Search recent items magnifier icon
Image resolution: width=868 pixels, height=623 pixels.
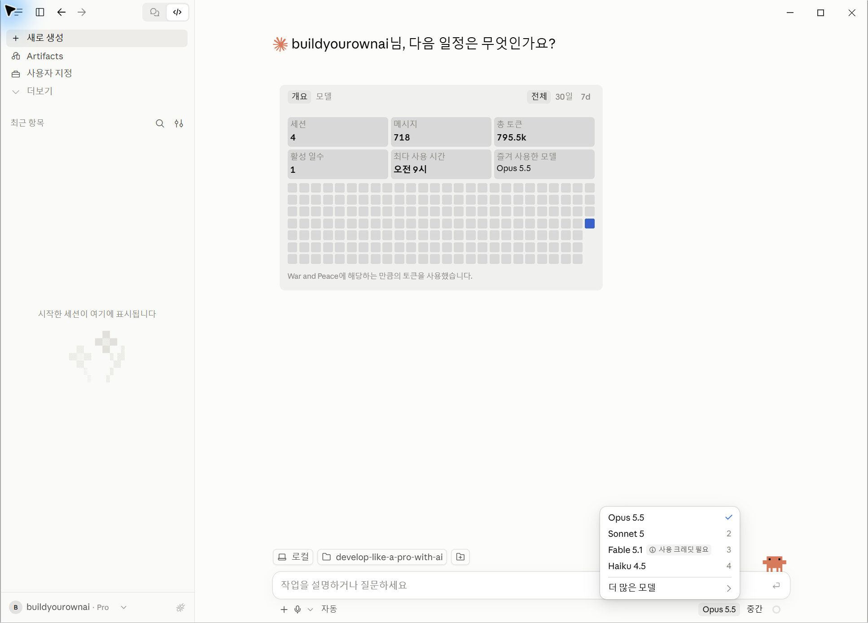tap(160, 123)
